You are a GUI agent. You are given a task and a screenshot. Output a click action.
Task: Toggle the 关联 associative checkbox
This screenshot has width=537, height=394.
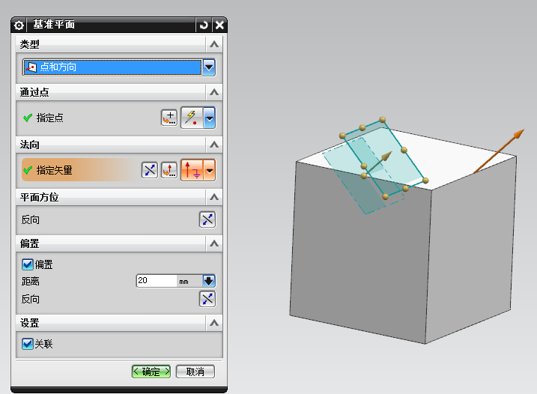(28, 344)
